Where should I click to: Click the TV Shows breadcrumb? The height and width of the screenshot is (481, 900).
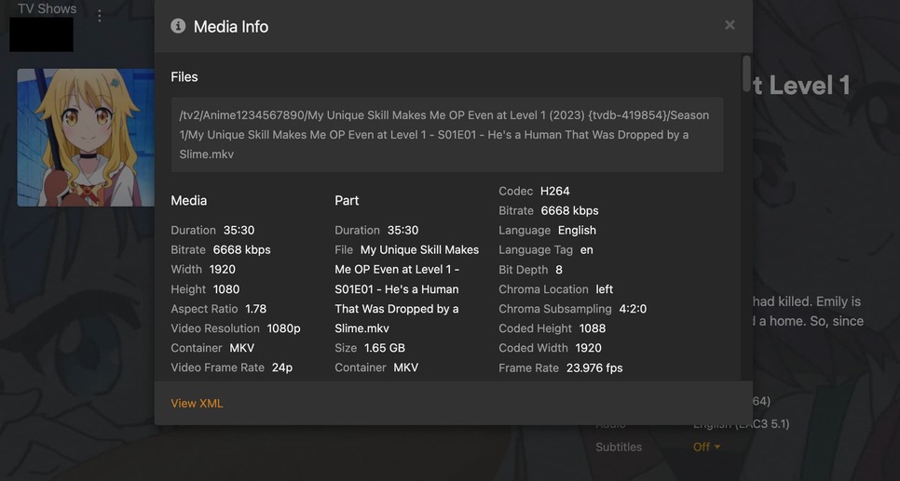pyautogui.click(x=47, y=8)
